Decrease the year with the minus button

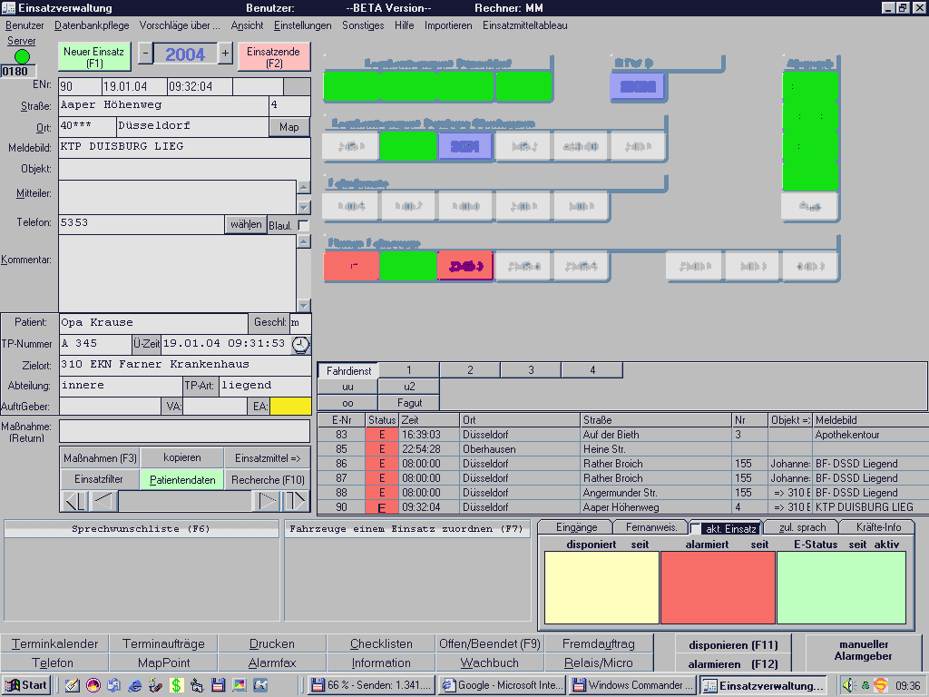click(145, 54)
